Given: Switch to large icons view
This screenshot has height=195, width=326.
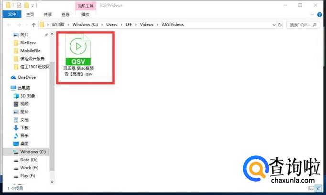Looking at the screenshot, I should (x=318, y=188).
